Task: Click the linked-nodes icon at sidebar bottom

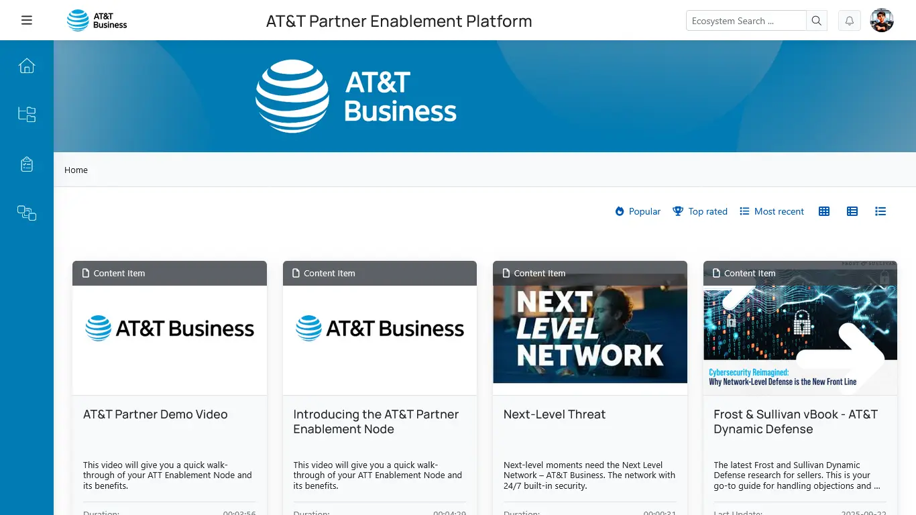Action: click(27, 213)
